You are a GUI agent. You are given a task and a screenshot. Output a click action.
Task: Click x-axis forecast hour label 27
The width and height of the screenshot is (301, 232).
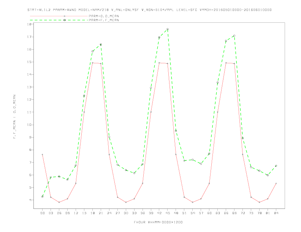pyautogui.click(x=117, y=213)
